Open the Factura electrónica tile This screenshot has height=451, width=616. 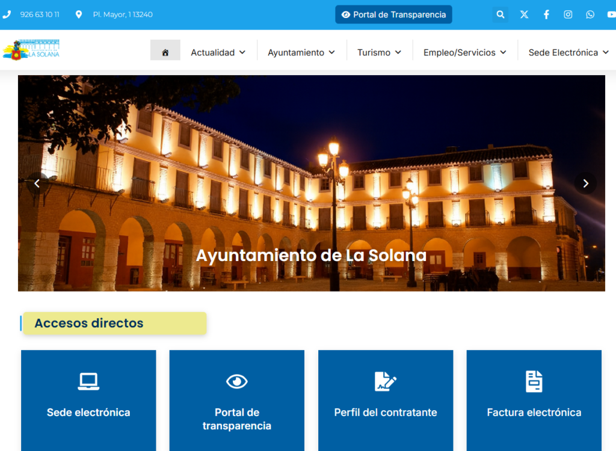point(534,400)
